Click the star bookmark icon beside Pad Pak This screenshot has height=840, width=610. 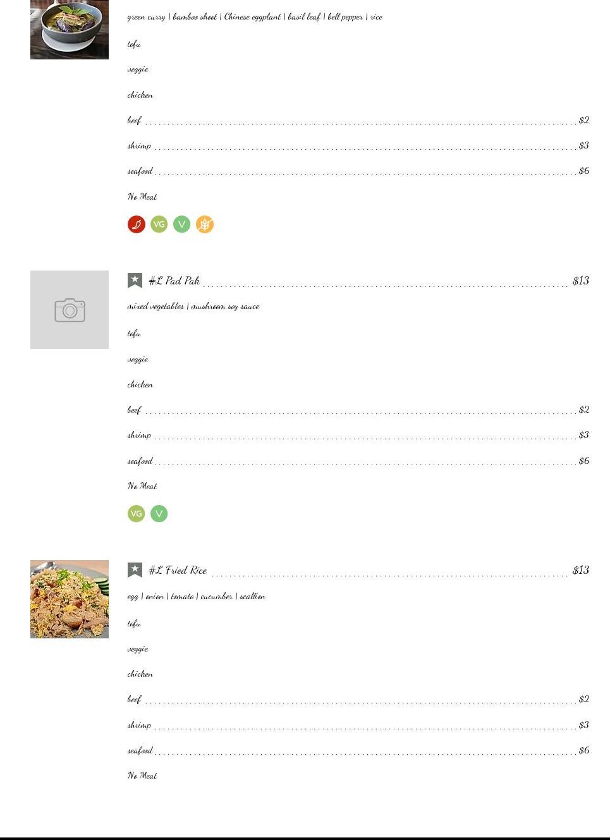coord(135,281)
